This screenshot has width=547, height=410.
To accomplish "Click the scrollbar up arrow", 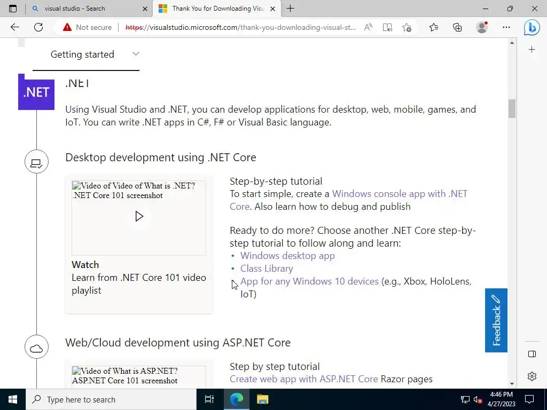I will pos(512,43).
